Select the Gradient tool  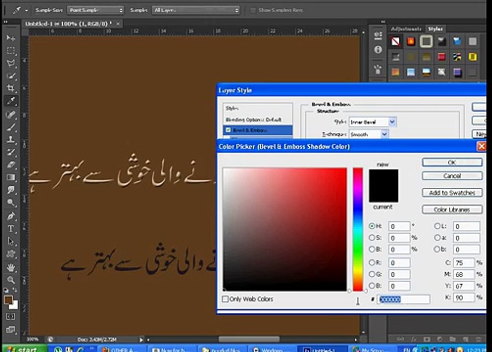point(11,177)
